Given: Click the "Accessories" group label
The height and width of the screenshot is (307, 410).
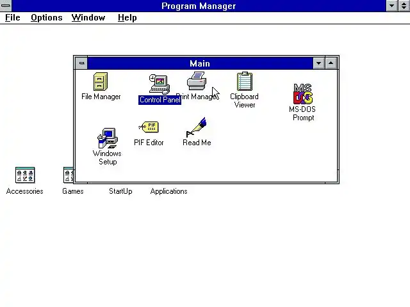Looking at the screenshot, I should pos(25,191).
